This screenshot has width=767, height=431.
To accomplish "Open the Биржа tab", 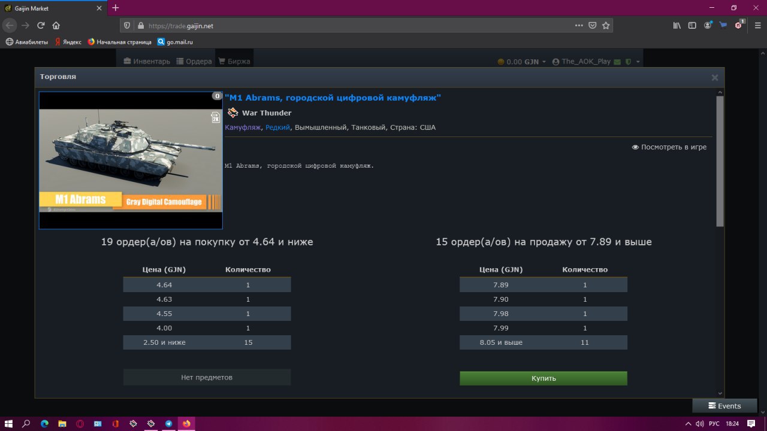I will pos(234,62).
